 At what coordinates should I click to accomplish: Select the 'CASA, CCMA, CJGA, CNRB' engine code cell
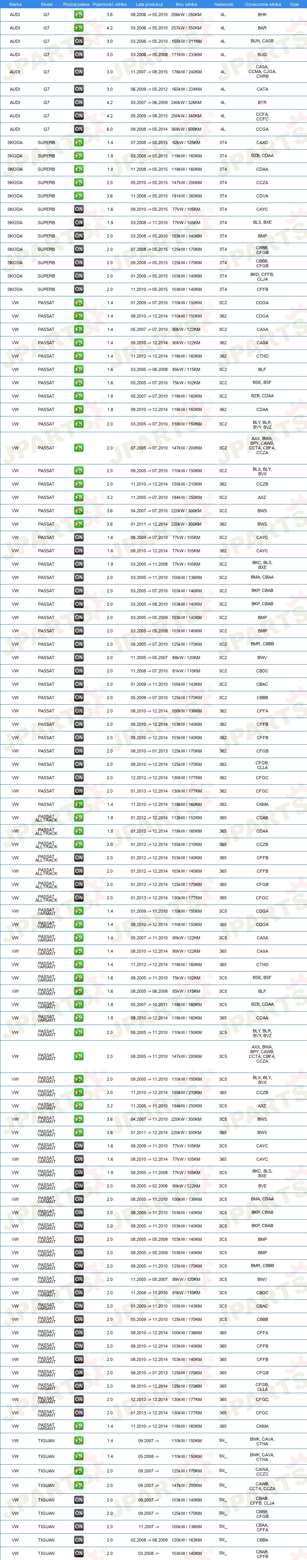tap(262, 71)
